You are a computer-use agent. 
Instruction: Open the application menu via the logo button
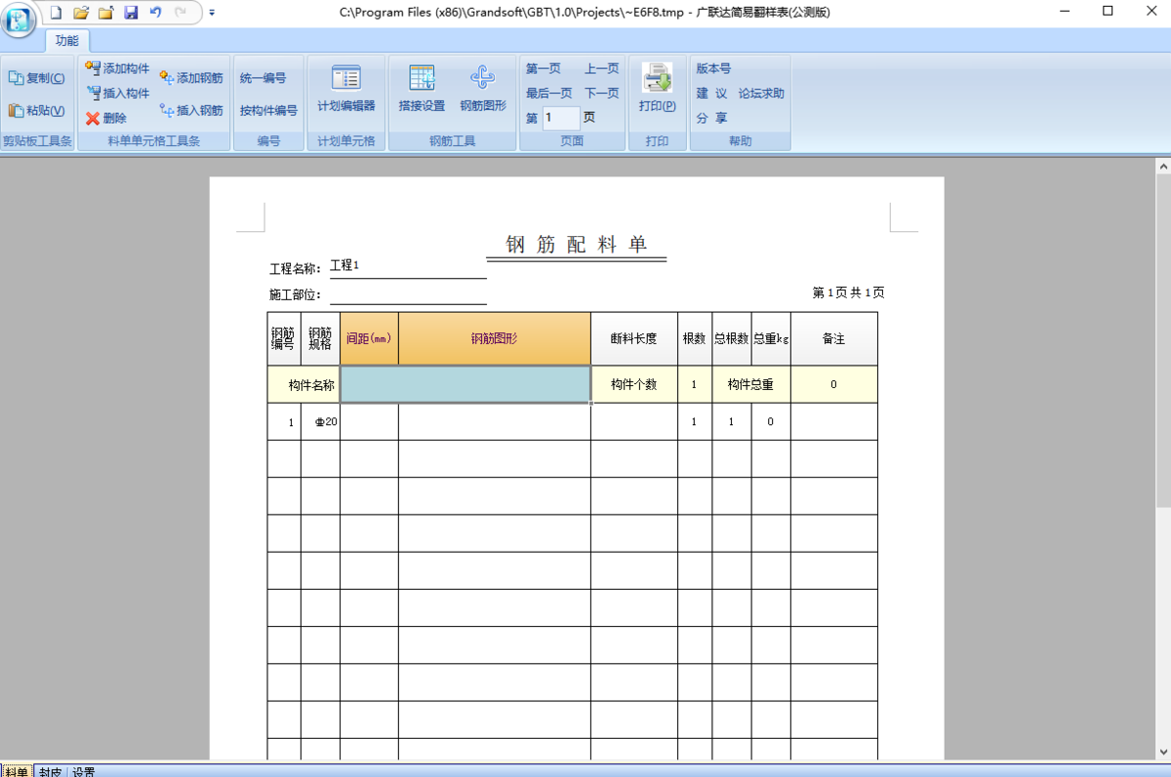[x=18, y=21]
